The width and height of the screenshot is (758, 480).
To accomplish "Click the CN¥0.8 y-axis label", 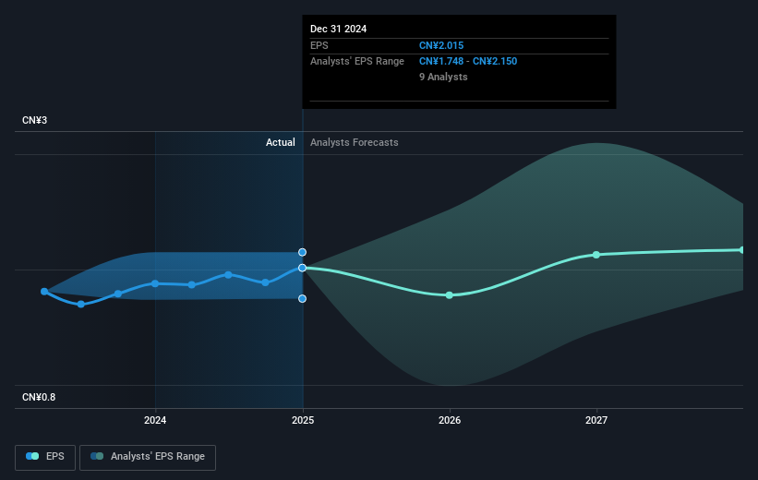I will [x=39, y=397].
